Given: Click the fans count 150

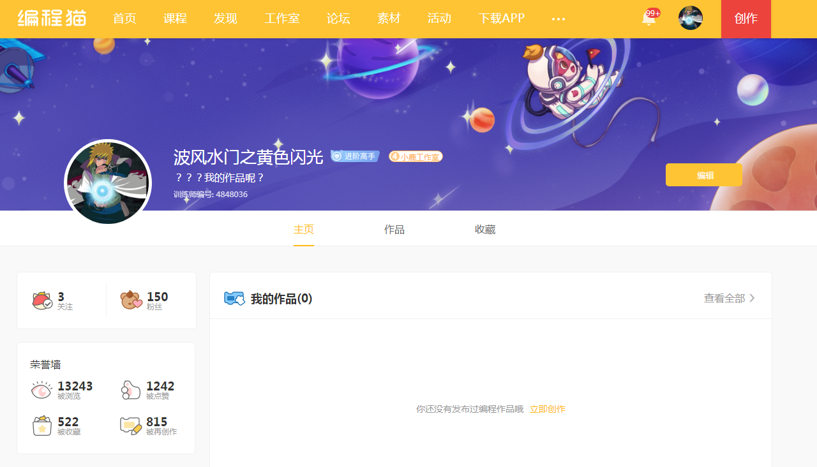Looking at the screenshot, I should tap(157, 297).
